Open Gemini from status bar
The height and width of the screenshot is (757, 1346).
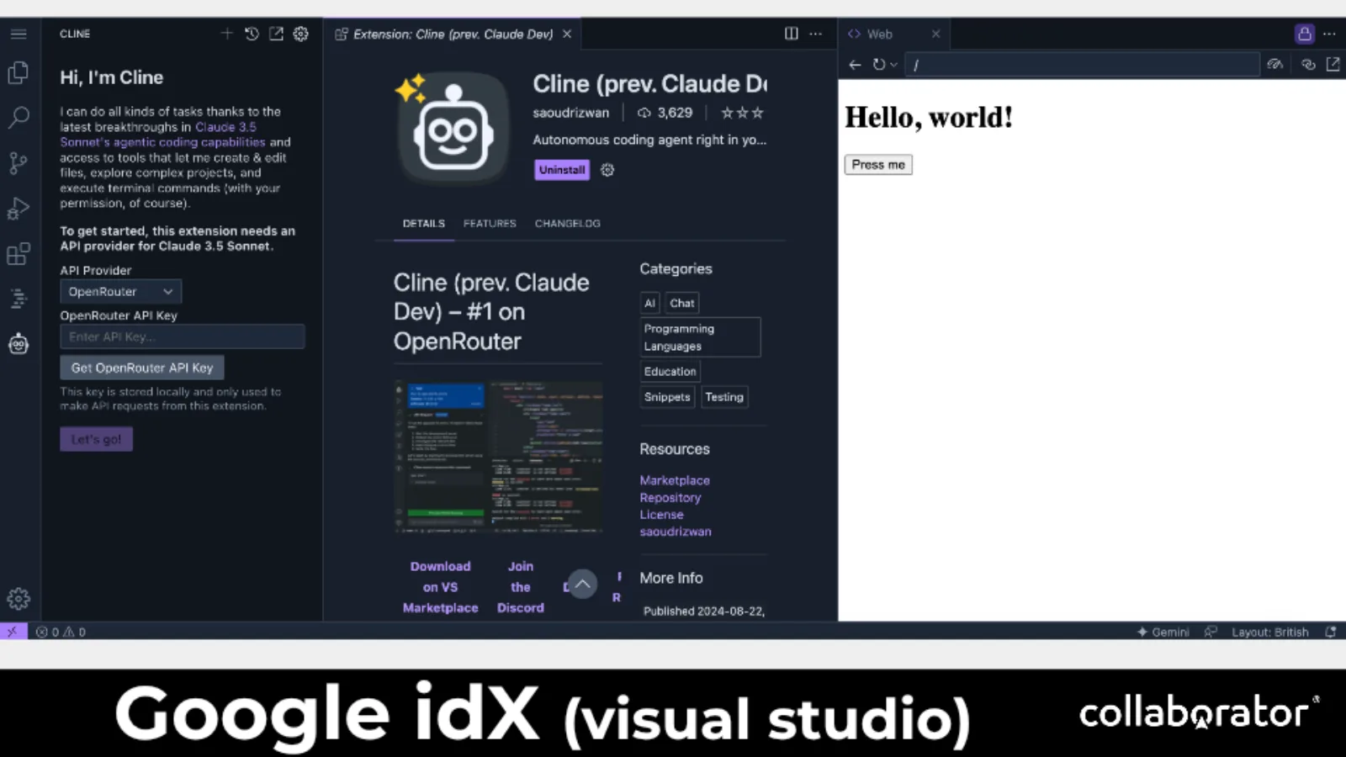(1163, 632)
